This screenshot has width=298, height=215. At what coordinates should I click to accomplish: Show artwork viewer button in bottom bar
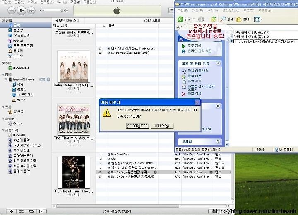tap(41, 211)
